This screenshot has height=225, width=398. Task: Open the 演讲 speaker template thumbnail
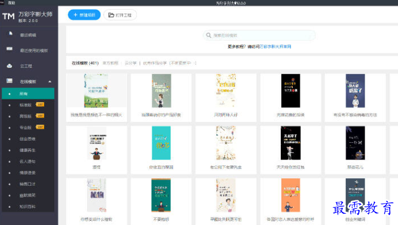click(x=96, y=143)
